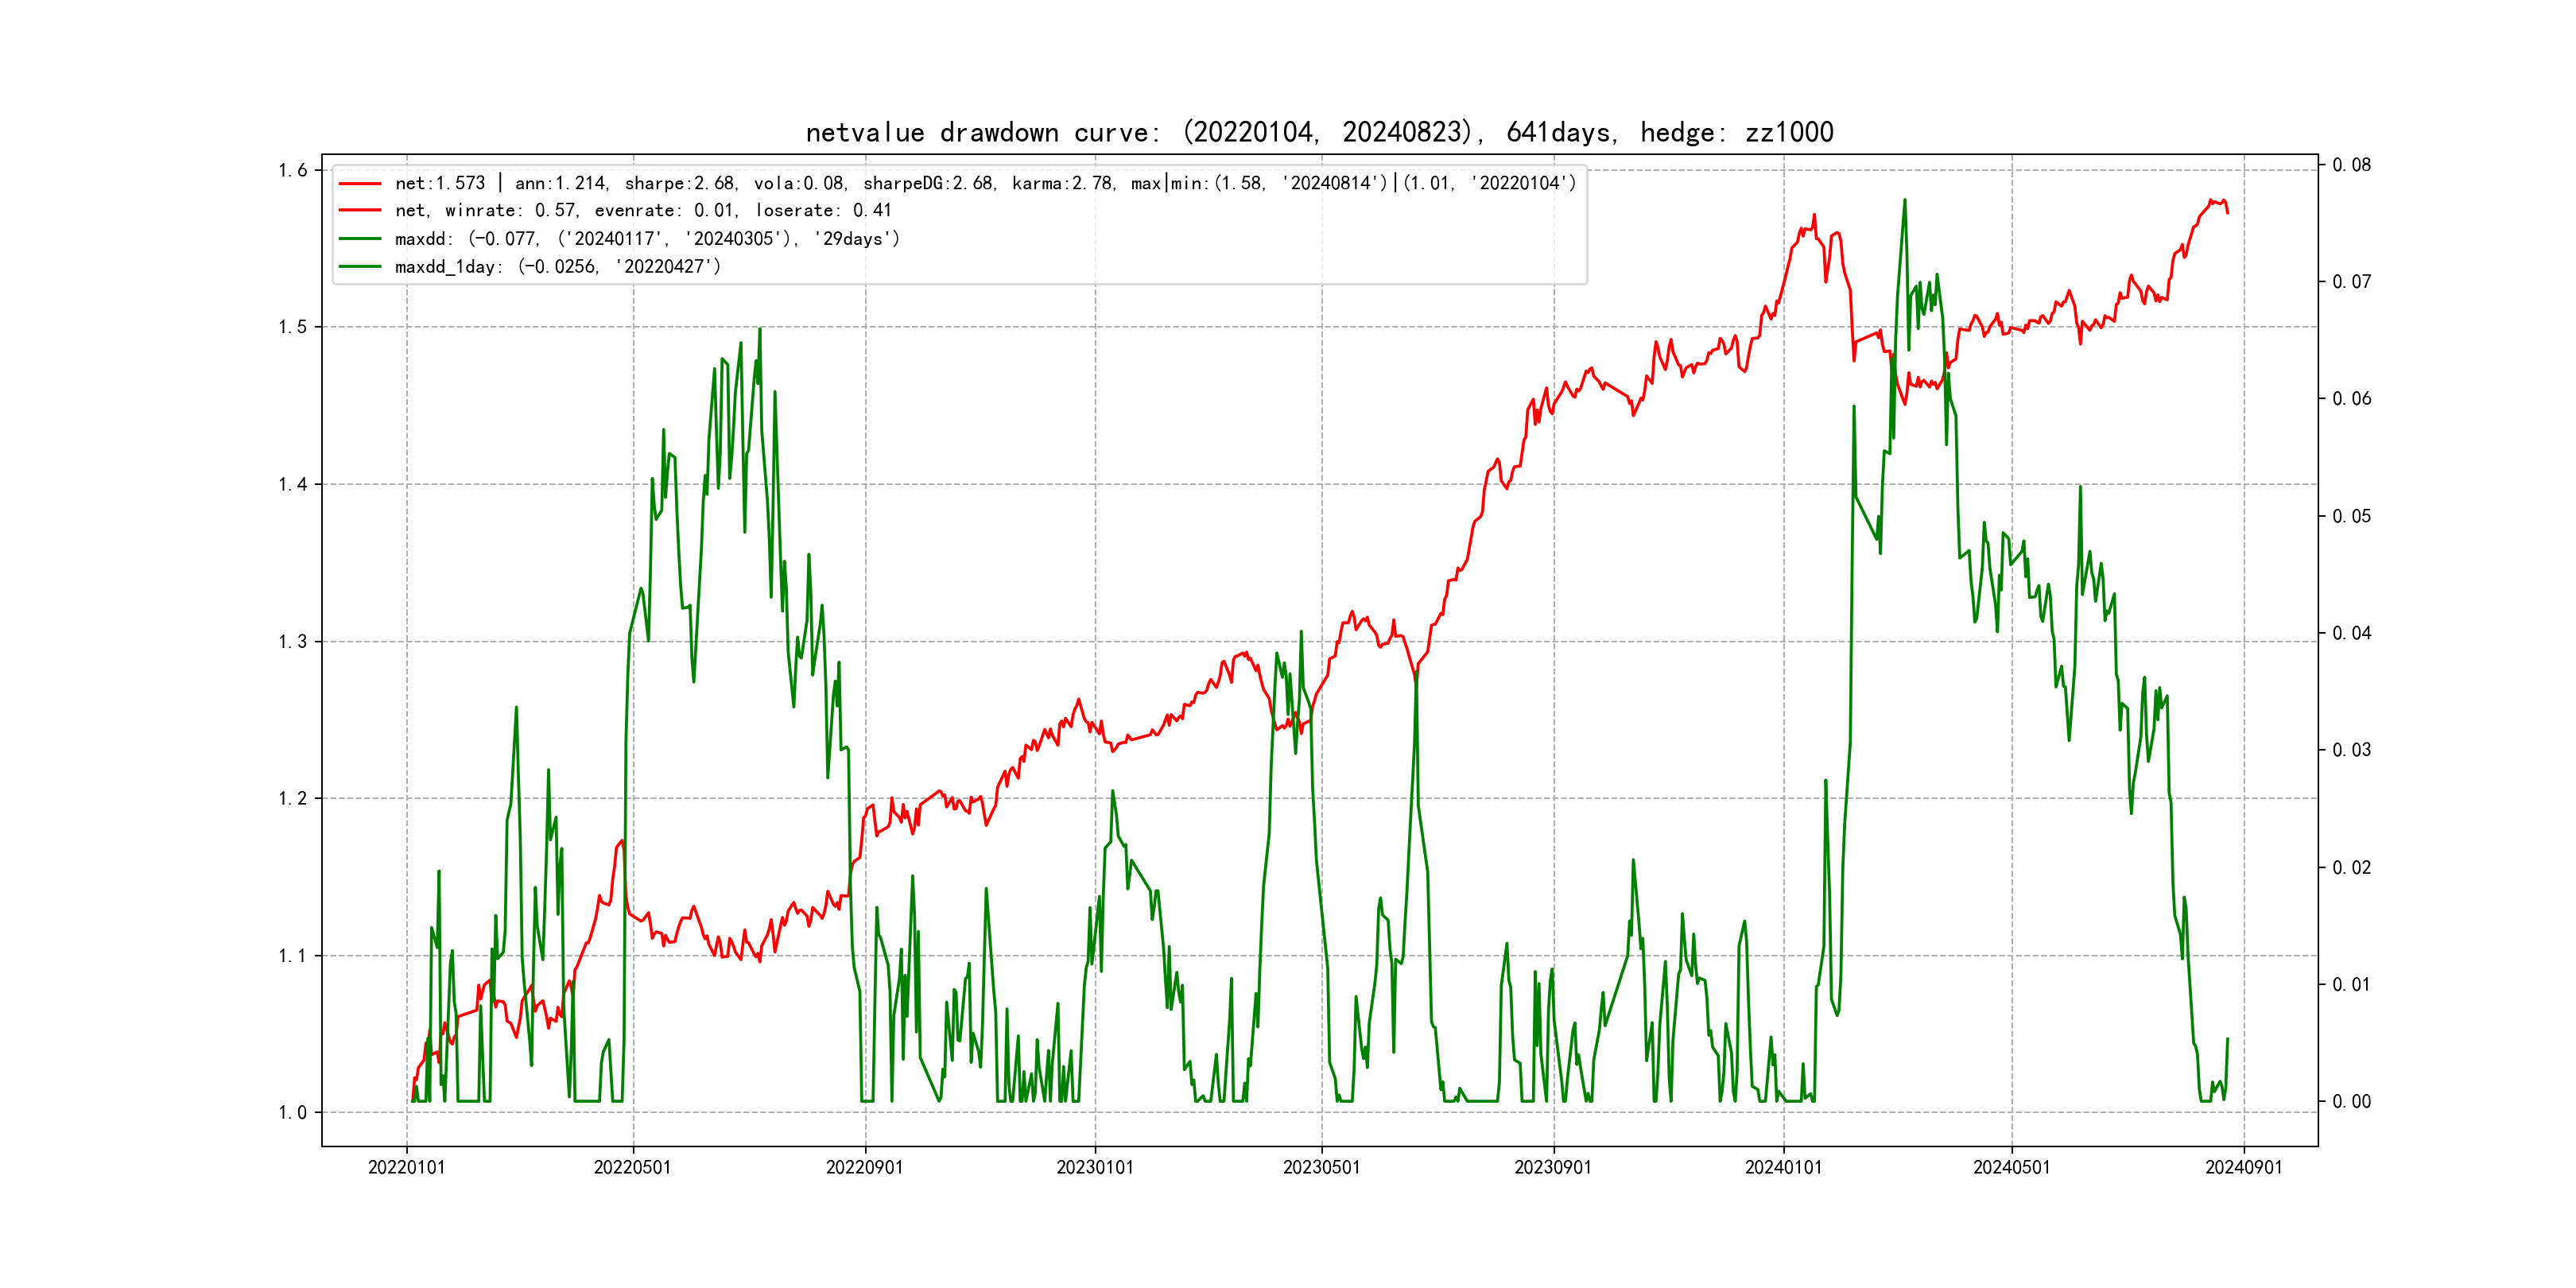
Task: Click the red line swatch for net:1.573 legend
Action: [x=360, y=184]
